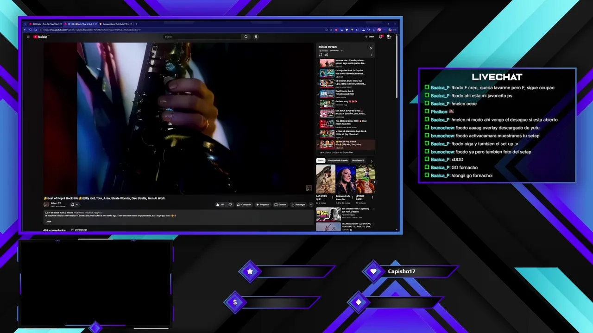Open the YouTube hamburger menu
Image resolution: width=593 pixels, height=333 pixels.
(28, 37)
